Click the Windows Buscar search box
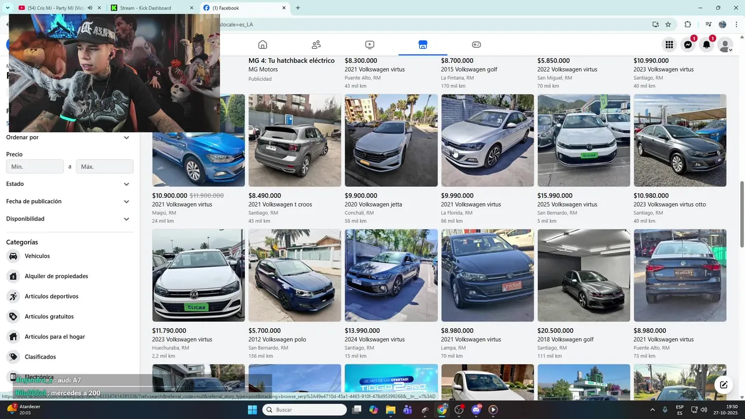The width and height of the screenshot is (745, 419). point(304,410)
